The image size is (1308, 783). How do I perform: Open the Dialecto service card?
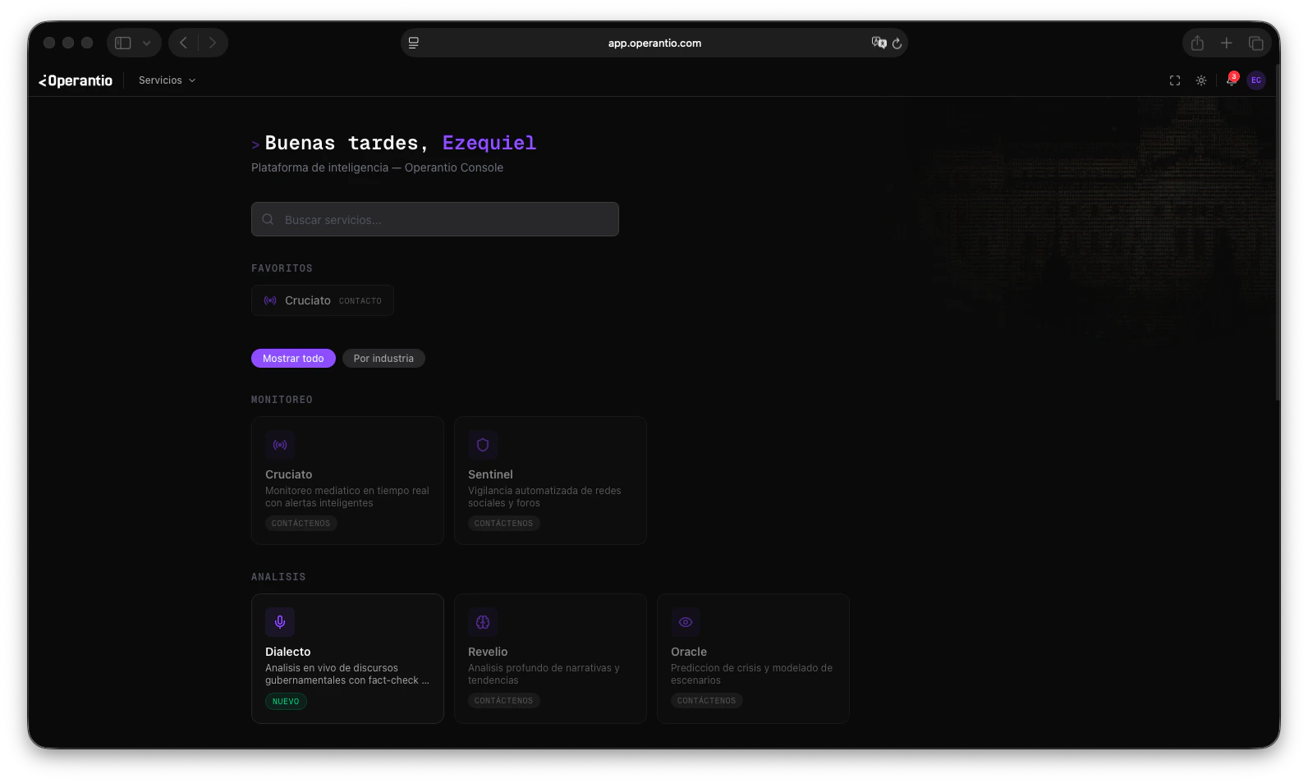[347, 658]
